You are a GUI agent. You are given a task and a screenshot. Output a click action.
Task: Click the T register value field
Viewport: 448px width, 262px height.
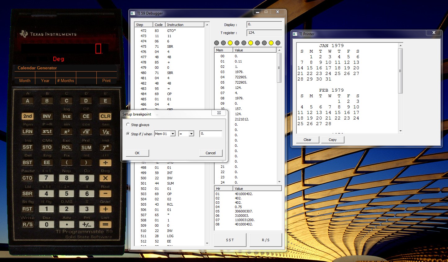pyautogui.click(x=264, y=33)
